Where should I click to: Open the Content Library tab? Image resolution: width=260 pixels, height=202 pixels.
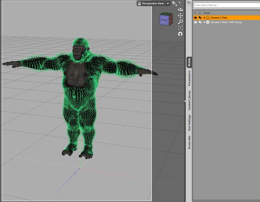pos(189,100)
